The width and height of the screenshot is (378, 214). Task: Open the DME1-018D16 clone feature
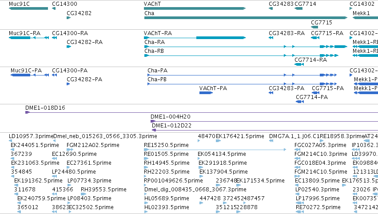[202, 112]
